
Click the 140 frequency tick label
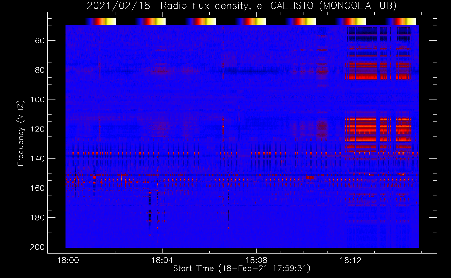pyautogui.click(x=38, y=159)
